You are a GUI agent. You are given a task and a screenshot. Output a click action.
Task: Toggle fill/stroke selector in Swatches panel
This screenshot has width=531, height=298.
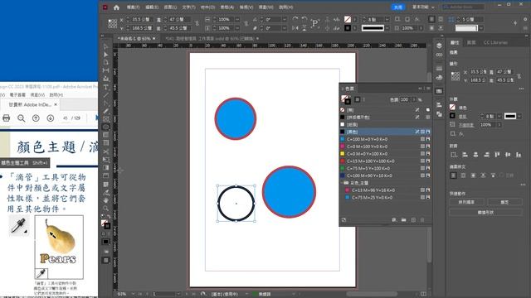point(345,99)
